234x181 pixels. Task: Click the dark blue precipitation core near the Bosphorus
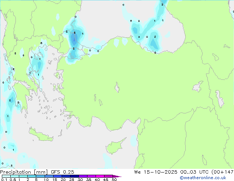(74, 39)
